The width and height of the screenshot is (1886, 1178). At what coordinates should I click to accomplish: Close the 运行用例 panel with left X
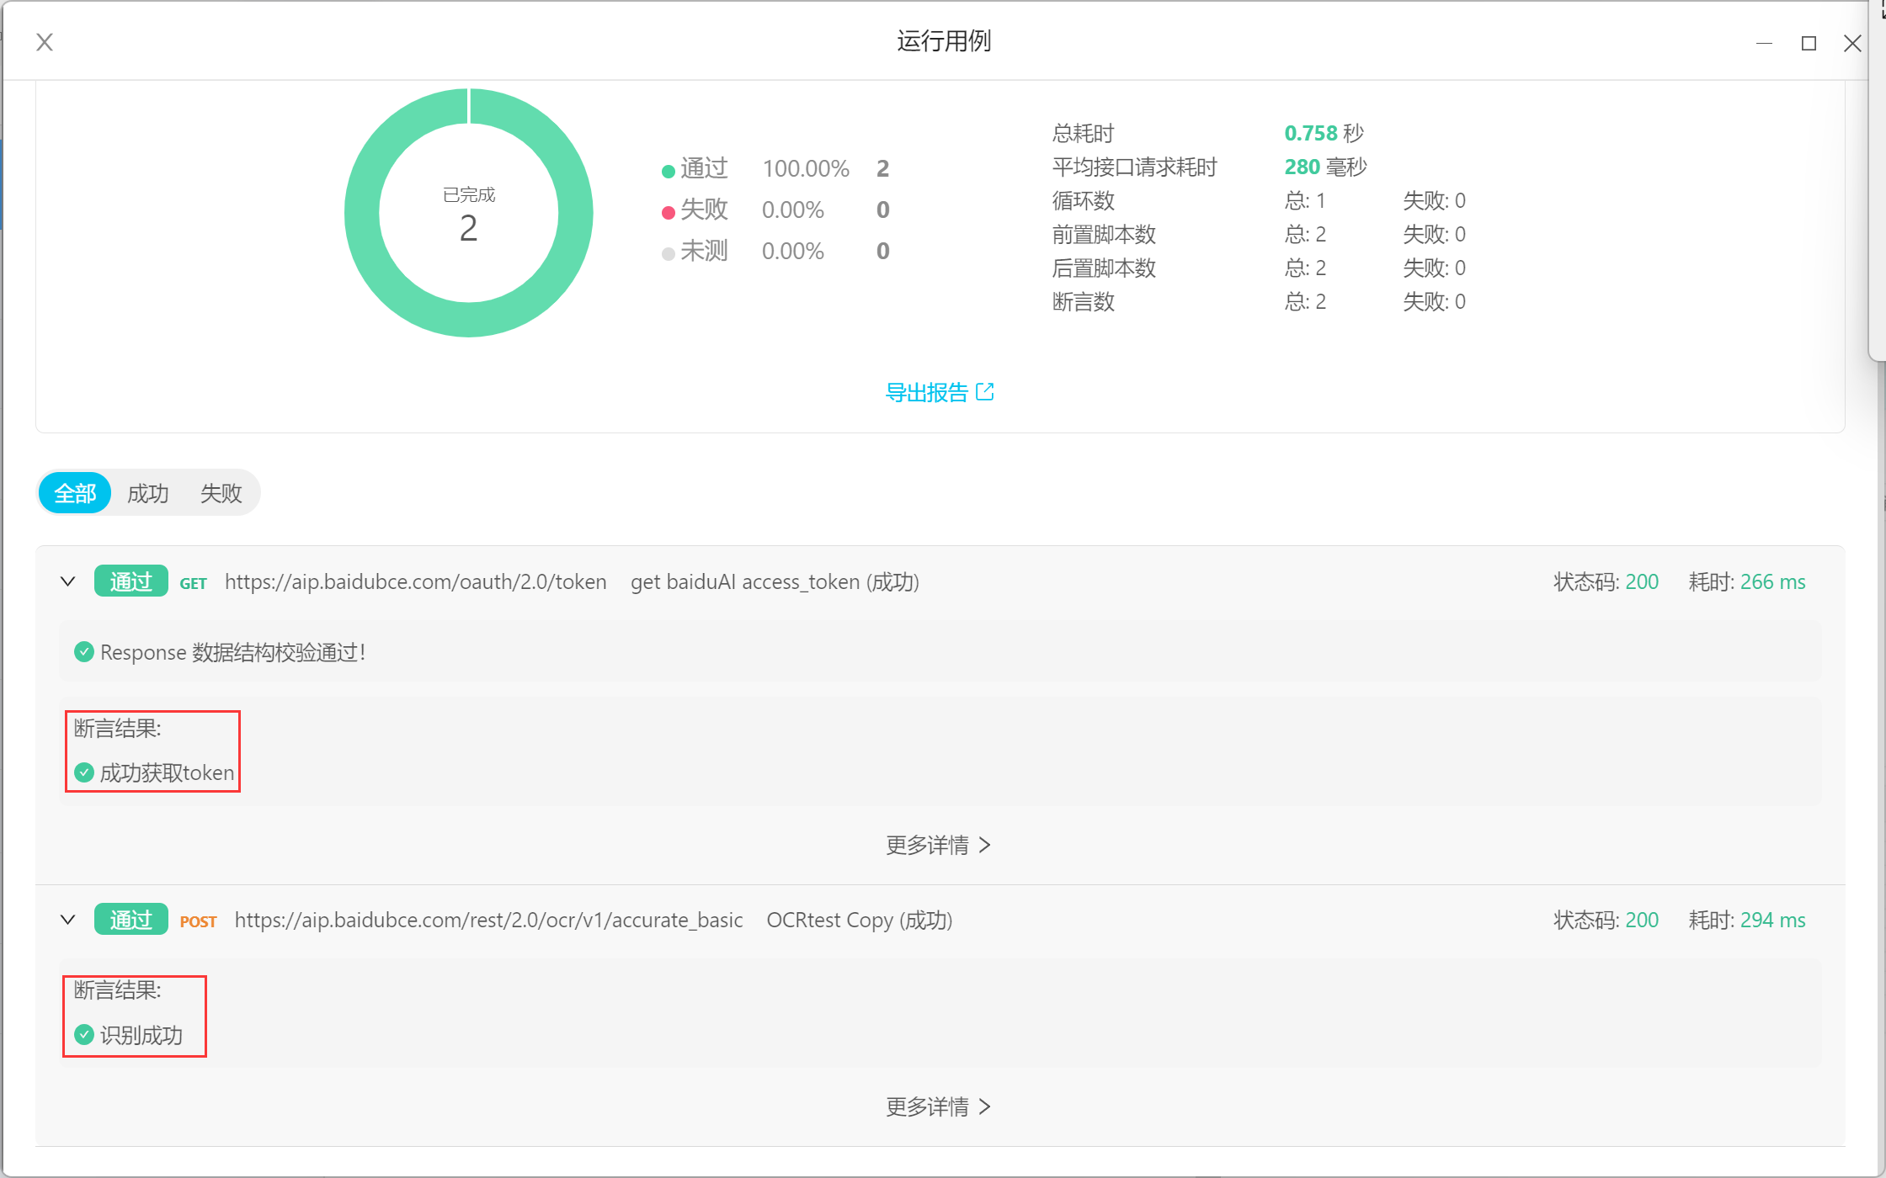45,42
